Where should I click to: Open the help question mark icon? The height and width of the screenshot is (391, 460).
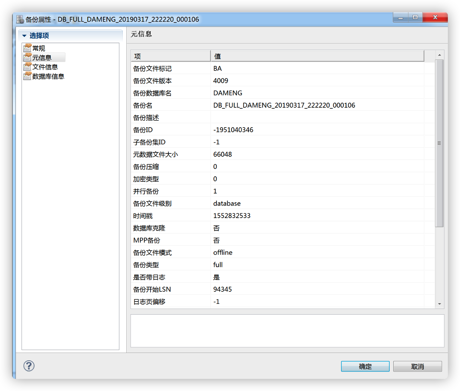coord(29,366)
